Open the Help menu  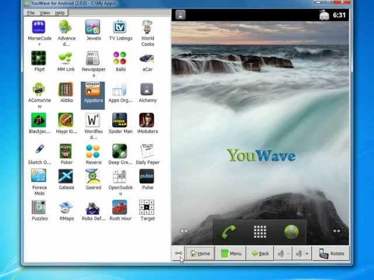tap(60, 13)
